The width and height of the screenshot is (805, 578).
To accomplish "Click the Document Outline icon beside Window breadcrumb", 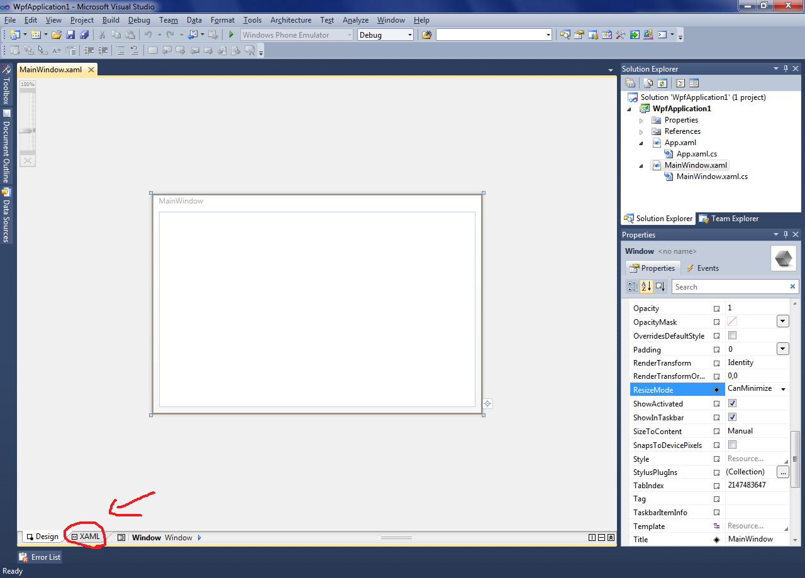I will (121, 538).
